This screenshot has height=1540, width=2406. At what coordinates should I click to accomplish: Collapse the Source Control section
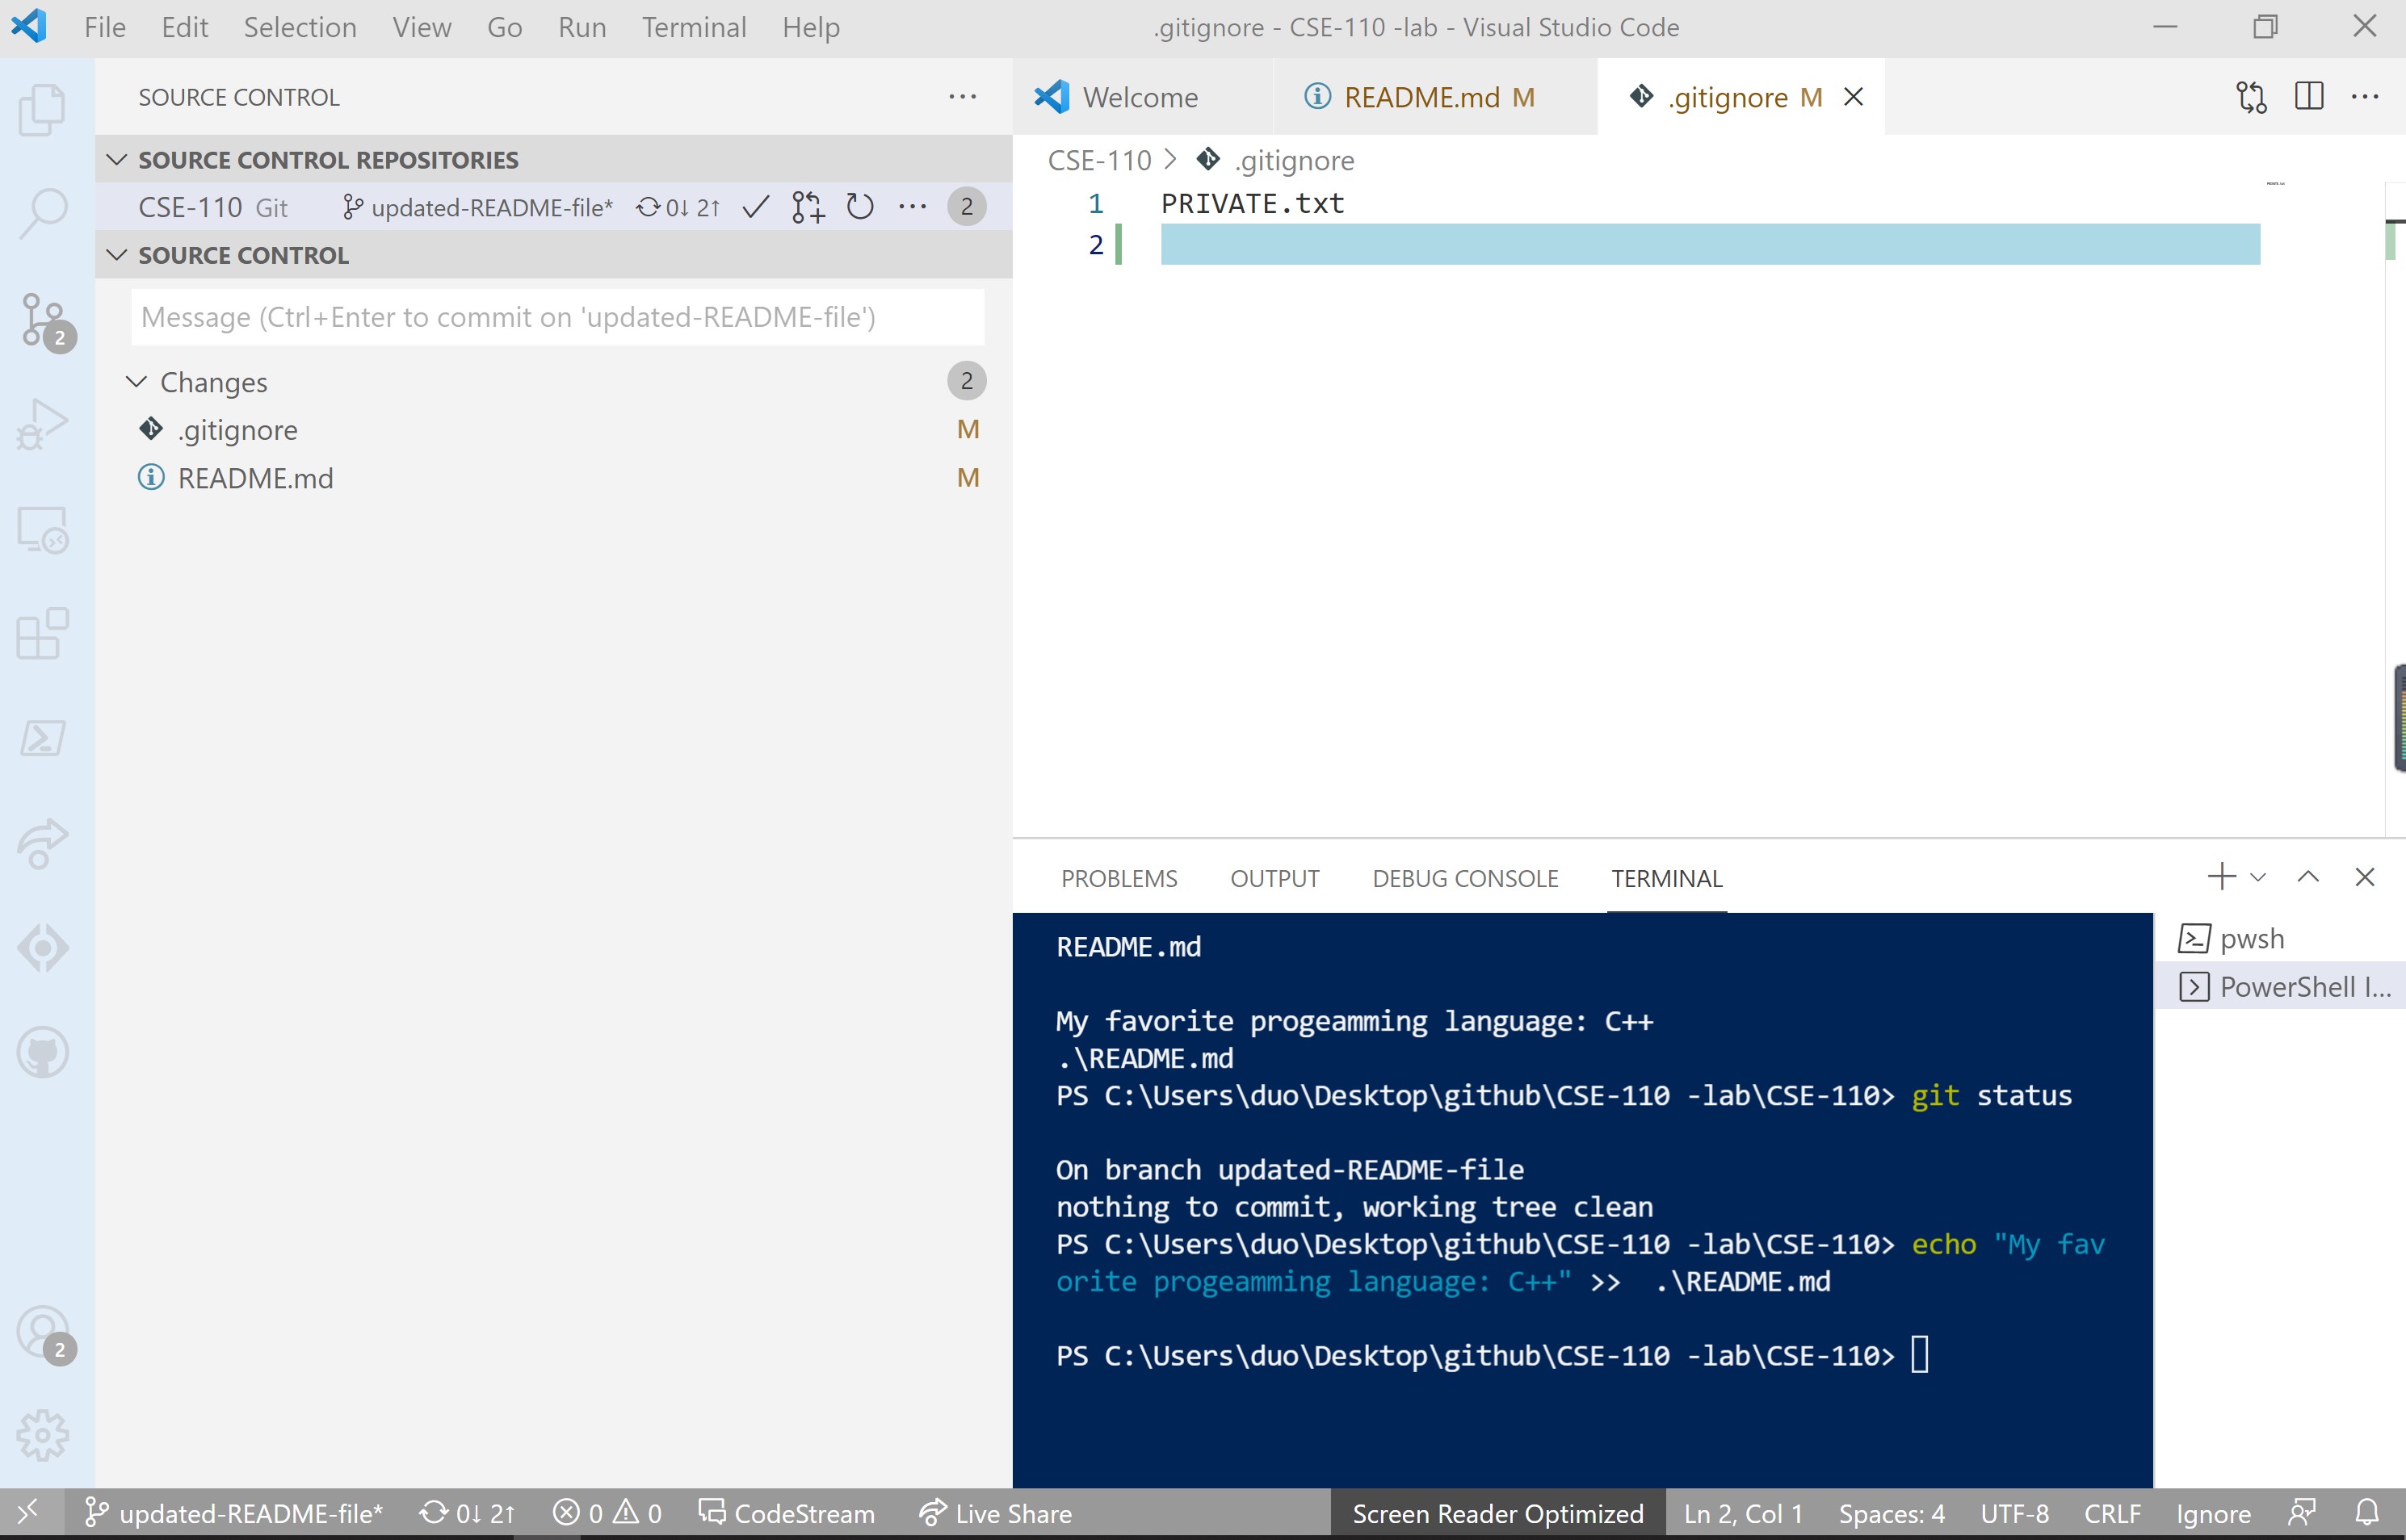tap(117, 255)
